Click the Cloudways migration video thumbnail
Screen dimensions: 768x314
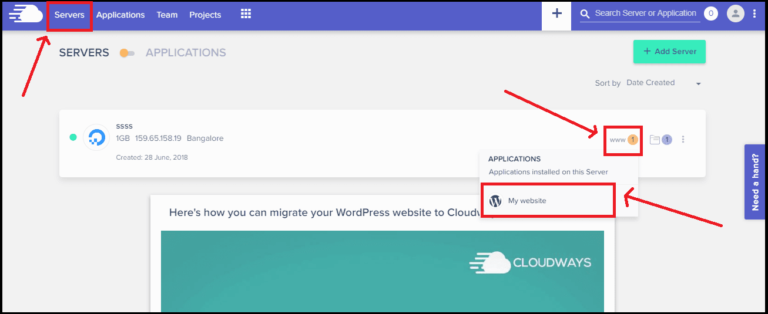coord(383,271)
